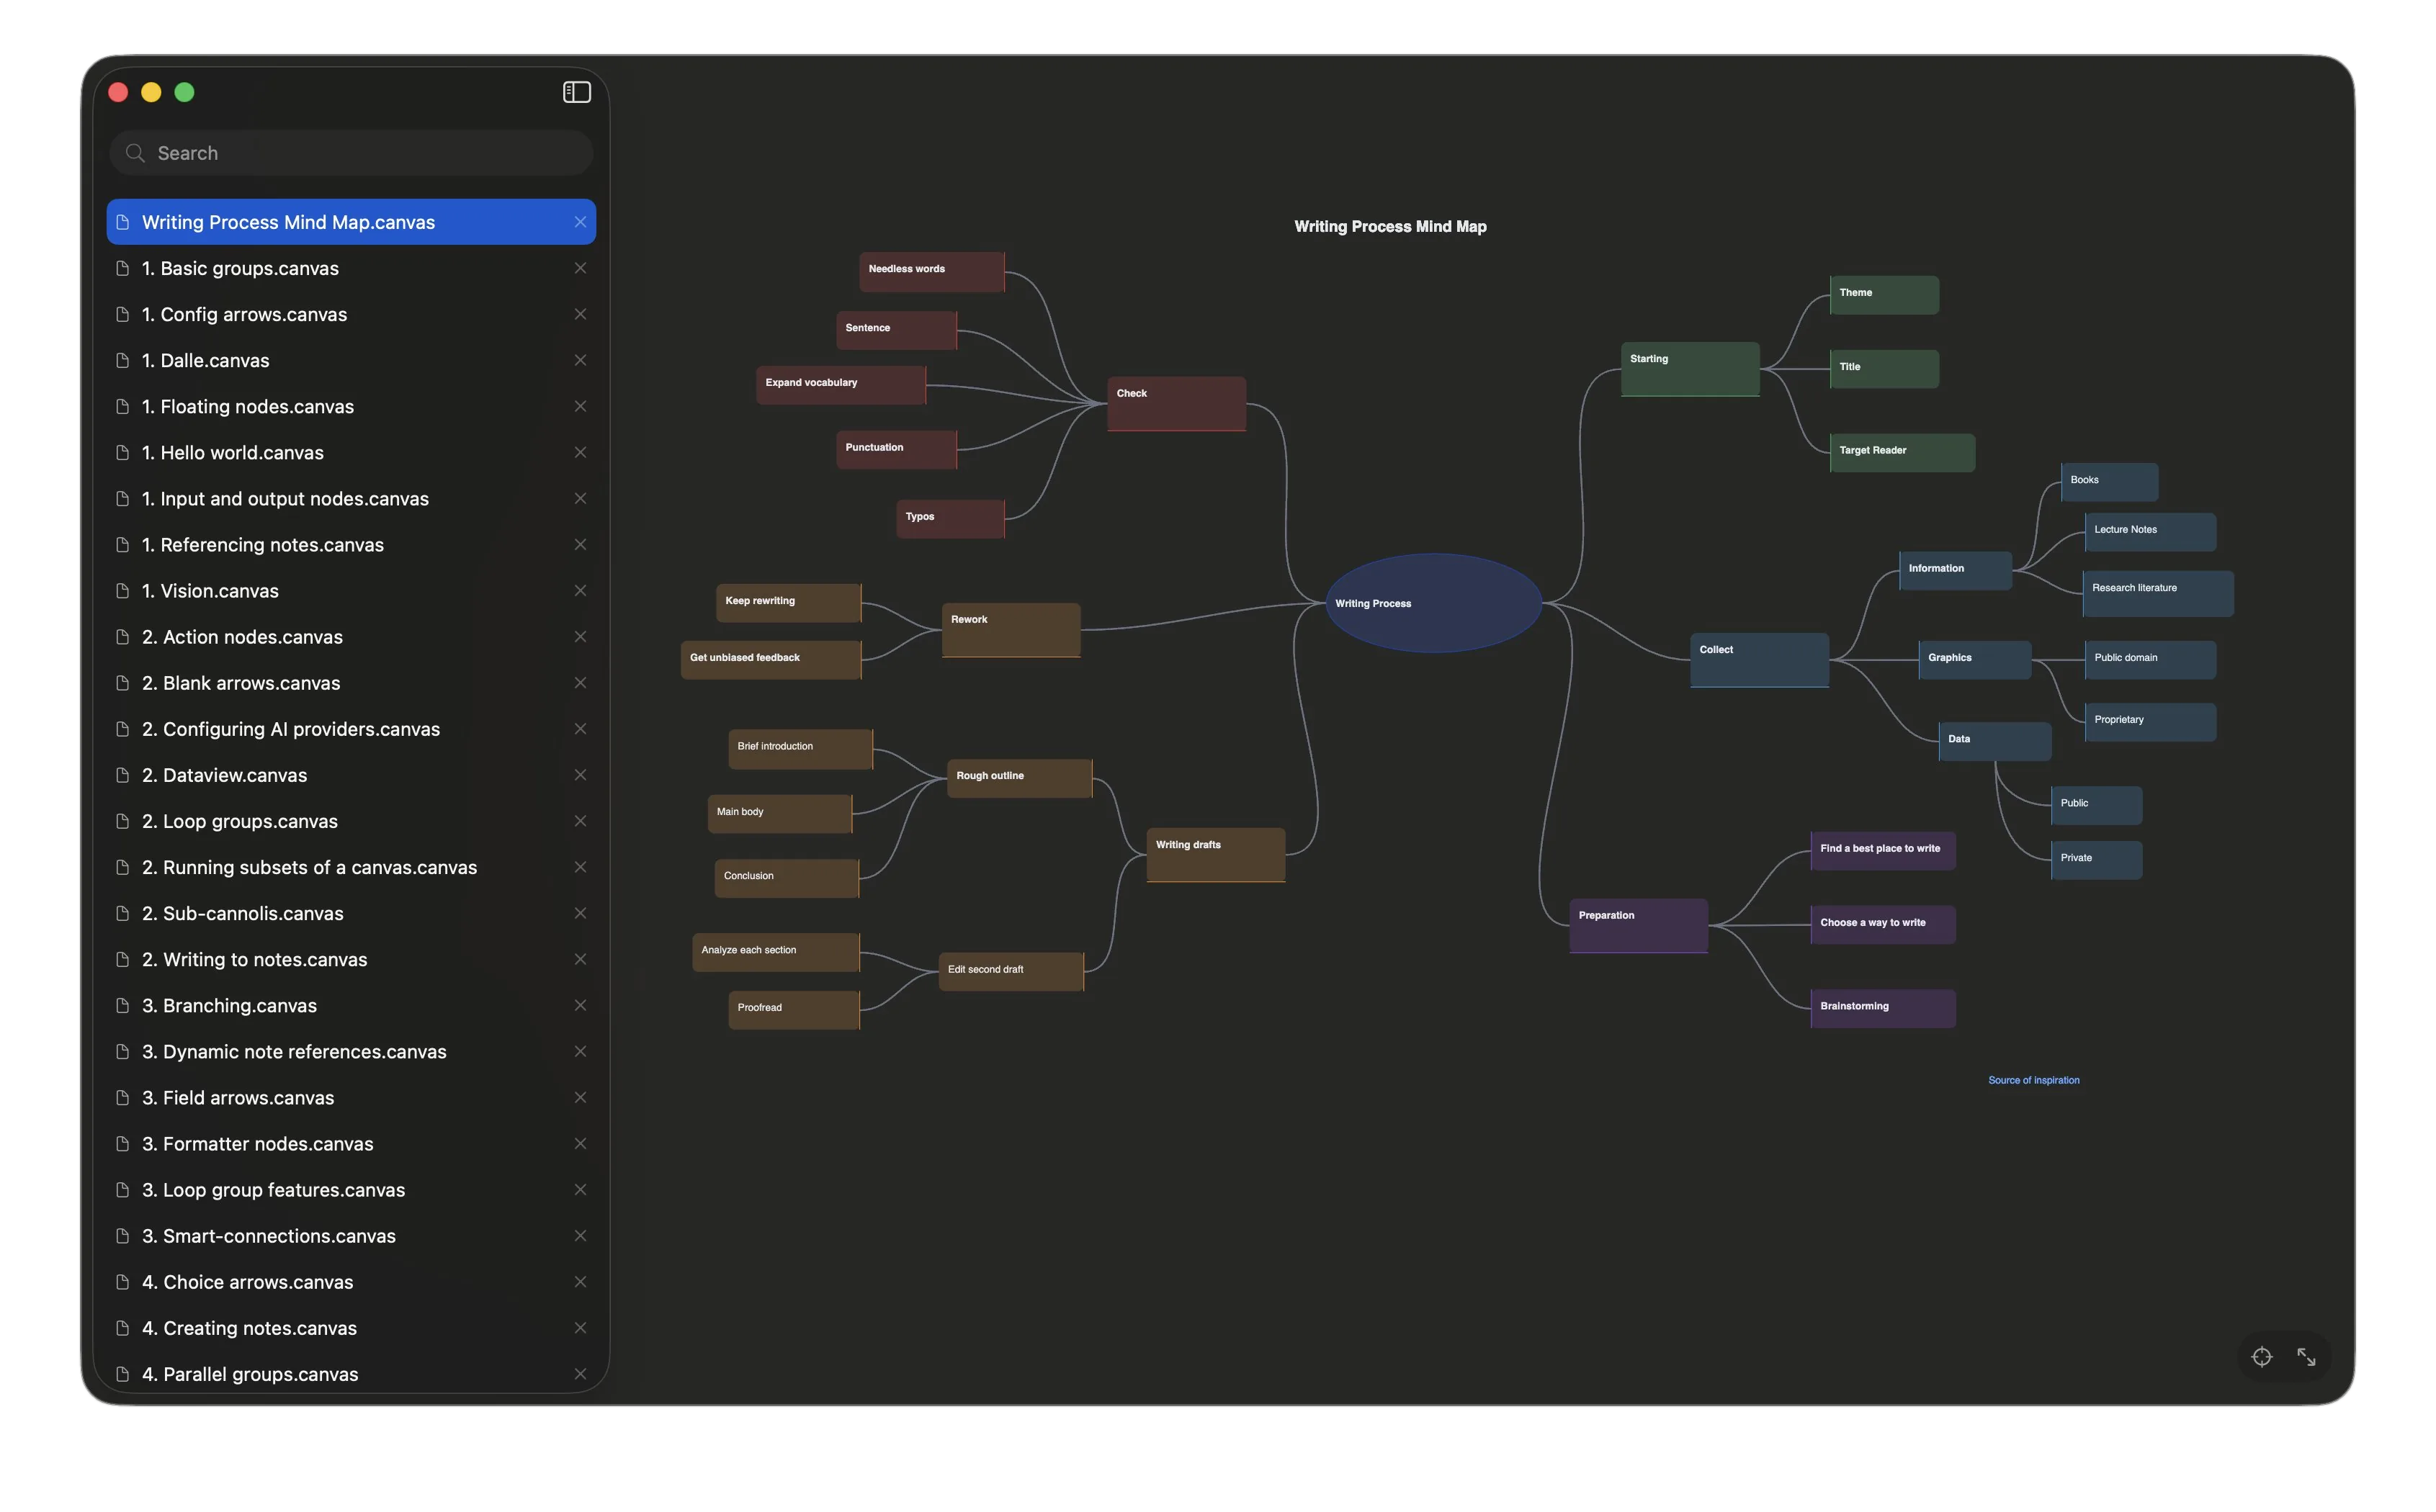This screenshot has width=2436, height=1512.
Task: Click file icon of 2. Action nodes.canvas
Action: (x=122, y=637)
